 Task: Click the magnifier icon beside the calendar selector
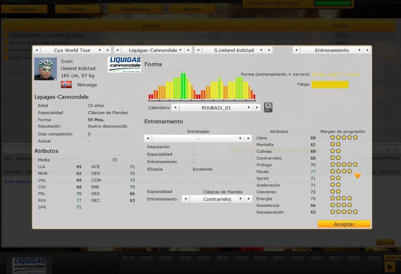point(268,107)
